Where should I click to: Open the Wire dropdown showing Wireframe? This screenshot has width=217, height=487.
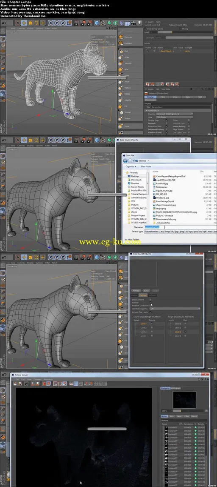pyautogui.click(x=175, y=117)
